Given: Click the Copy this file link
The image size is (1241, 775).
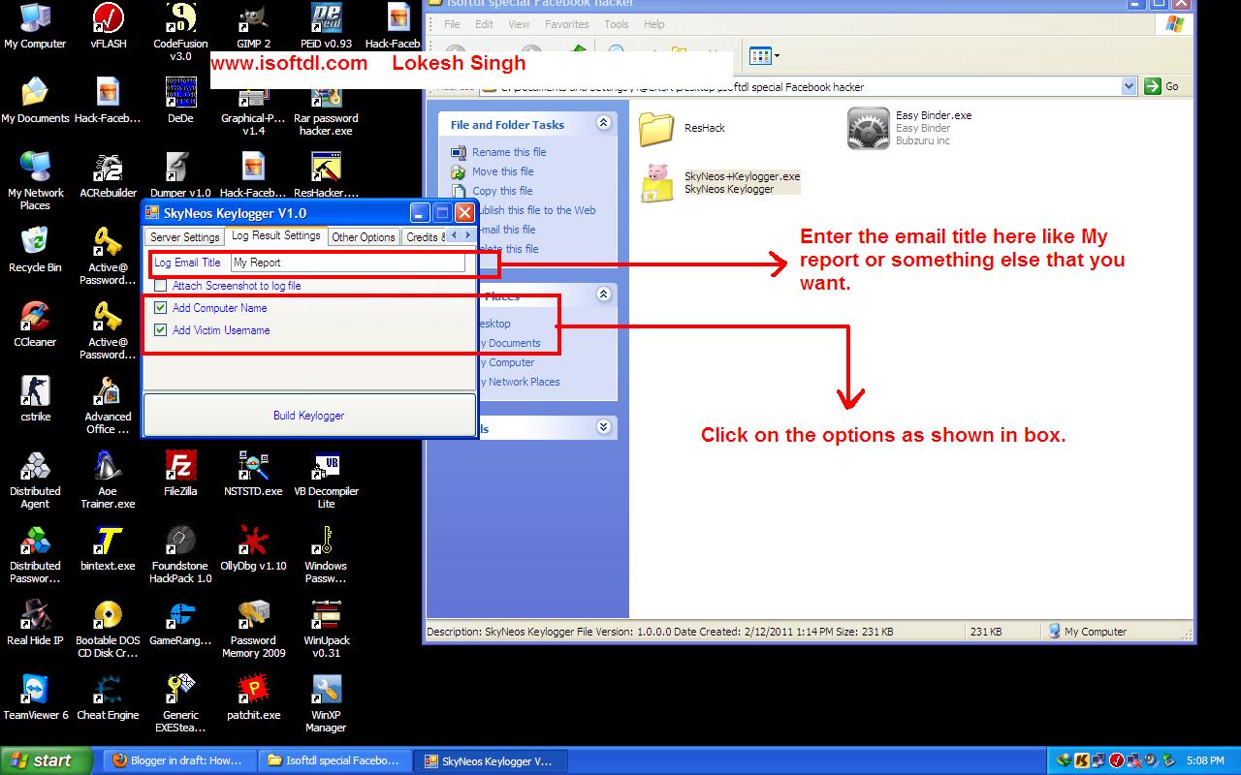Looking at the screenshot, I should [x=502, y=191].
